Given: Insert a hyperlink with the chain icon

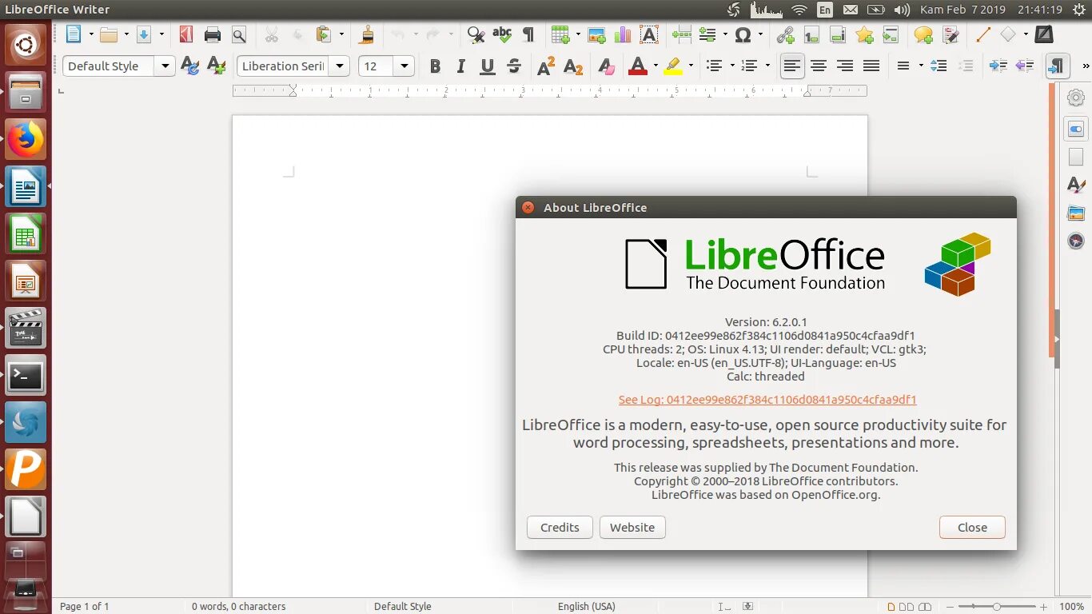Looking at the screenshot, I should (x=786, y=34).
